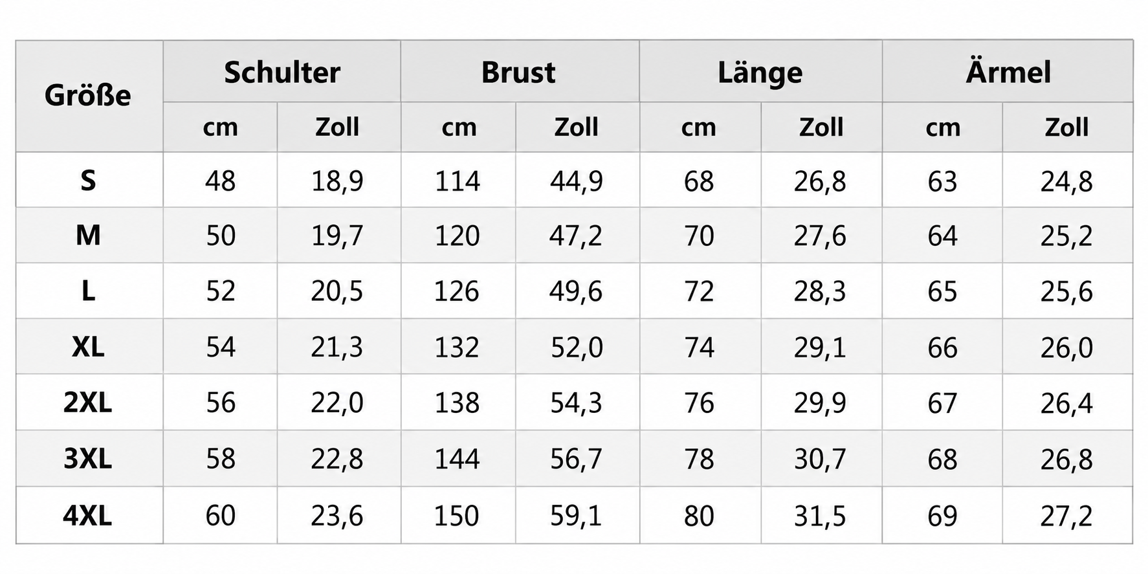Click the 3XL row label
The image size is (1148, 574).
pyautogui.click(x=88, y=459)
